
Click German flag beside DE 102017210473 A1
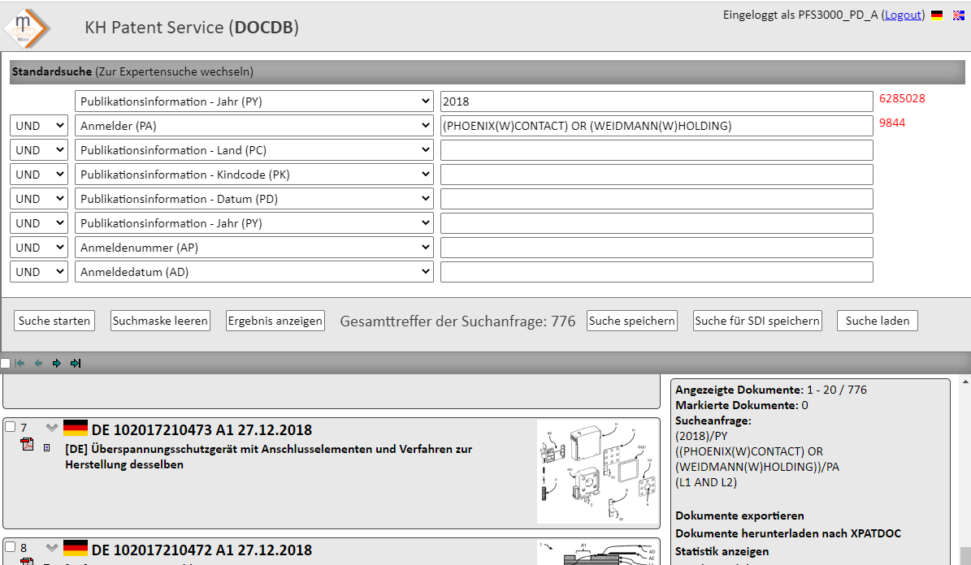[76, 428]
